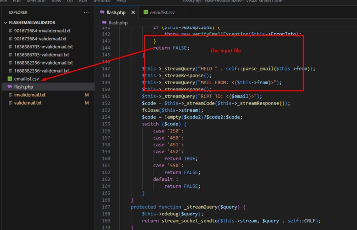Click the CSV icon beside emaillist.csv in explorer
Screen dimensions: 357x230
(x=10, y=78)
